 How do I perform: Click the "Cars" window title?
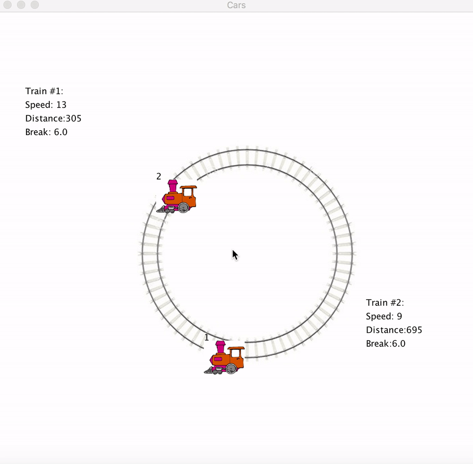coord(236,5)
